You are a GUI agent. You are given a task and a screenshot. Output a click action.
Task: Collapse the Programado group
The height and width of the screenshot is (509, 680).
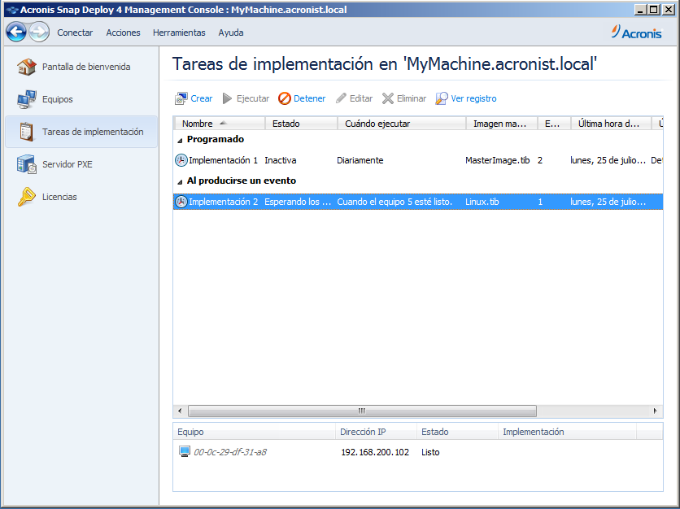[181, 139]
